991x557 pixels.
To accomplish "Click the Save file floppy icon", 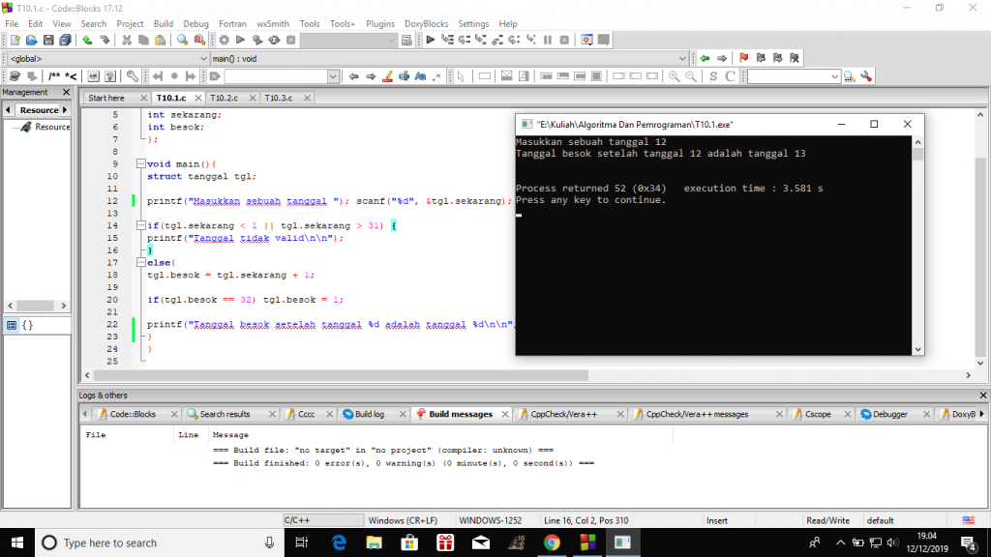I will (48, 40).
